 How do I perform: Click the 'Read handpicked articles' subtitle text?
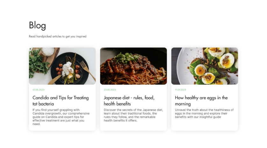click(57, 36)
